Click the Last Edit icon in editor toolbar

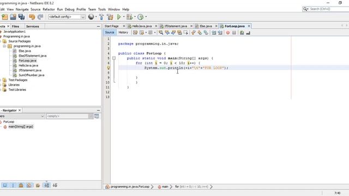click(x=135, y=33)
